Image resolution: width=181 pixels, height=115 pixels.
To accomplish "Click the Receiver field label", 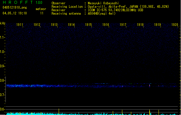I will tap(58, 10).
